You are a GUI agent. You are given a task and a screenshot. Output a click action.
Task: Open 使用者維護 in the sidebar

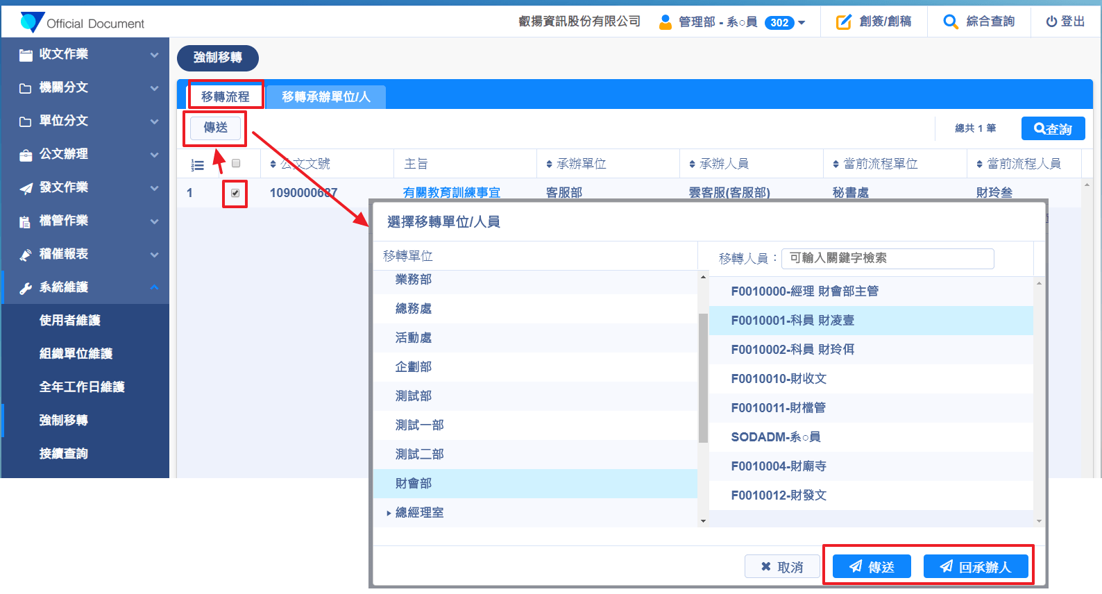coord(70,321)
